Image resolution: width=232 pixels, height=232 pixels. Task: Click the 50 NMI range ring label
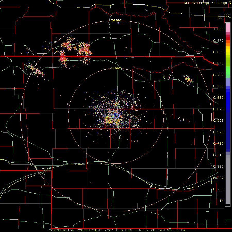tap(116, 68)
